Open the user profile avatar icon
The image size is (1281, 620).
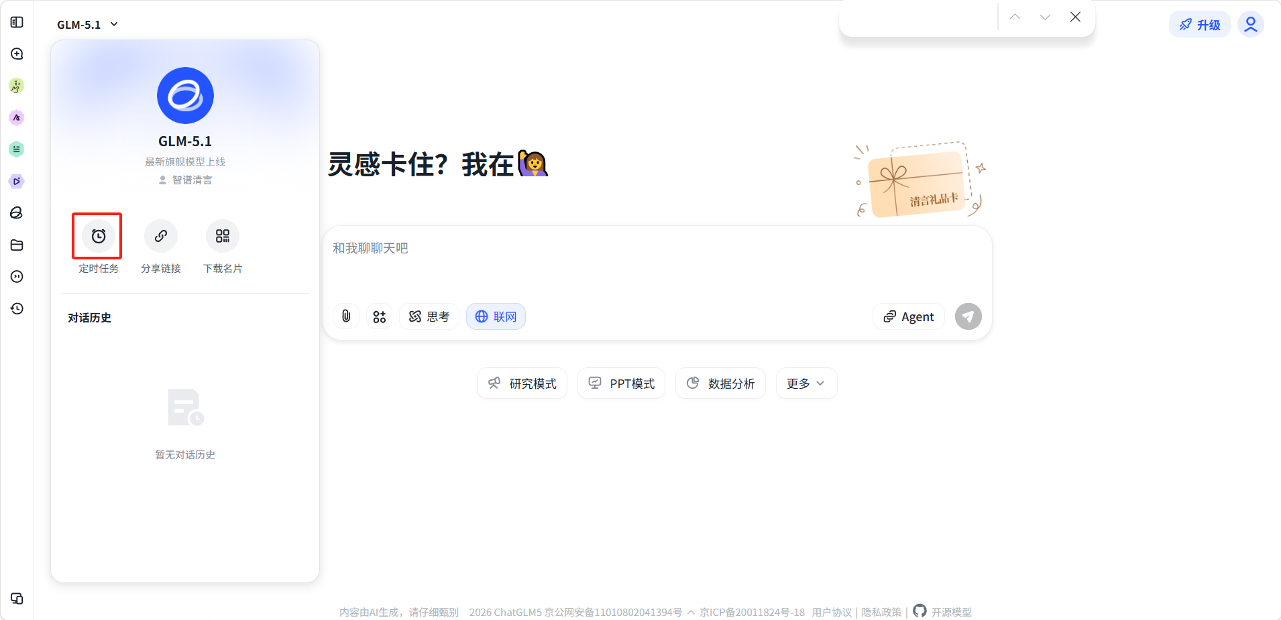tap(1251, 25)
